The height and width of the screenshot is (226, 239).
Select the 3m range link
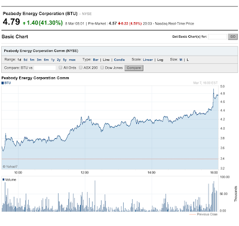click(39, 60)
